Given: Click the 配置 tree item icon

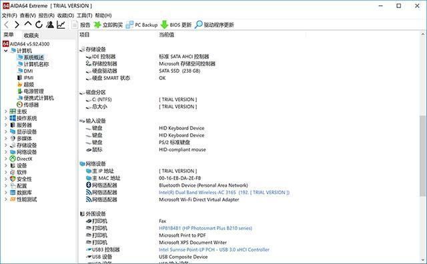Looking at the screenshot, I should click(13, 185).
